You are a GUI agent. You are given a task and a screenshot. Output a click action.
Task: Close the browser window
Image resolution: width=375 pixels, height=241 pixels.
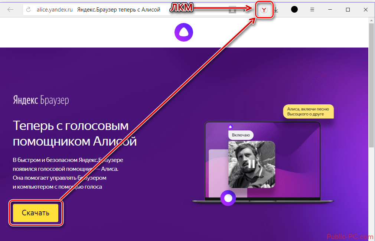(x=366, y=10)
